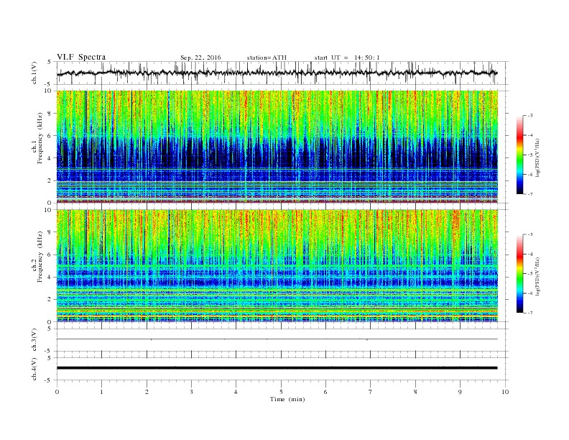Click time-axis tick label "3"
Viewport: 569px width, 440px height.
(x=191, y=392)
